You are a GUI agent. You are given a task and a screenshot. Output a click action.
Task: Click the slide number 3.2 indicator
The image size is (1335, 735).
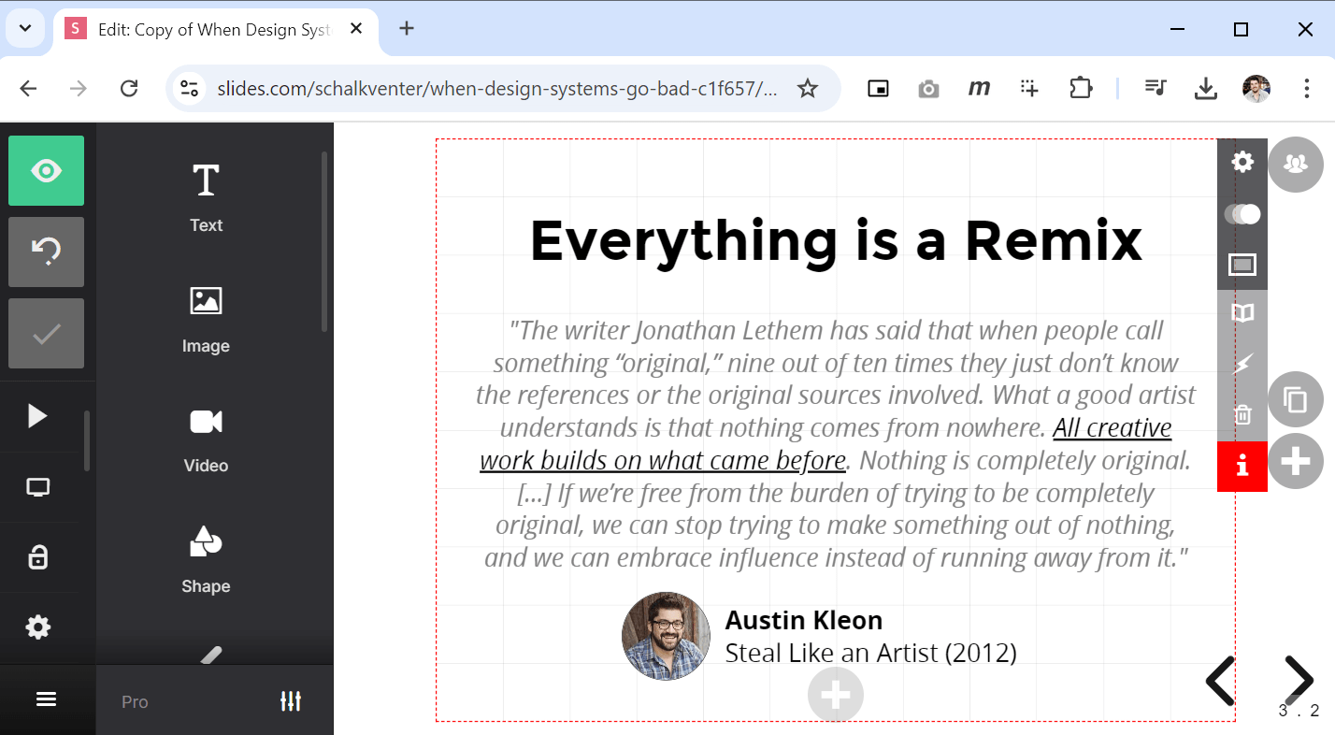coord(1299,711)
